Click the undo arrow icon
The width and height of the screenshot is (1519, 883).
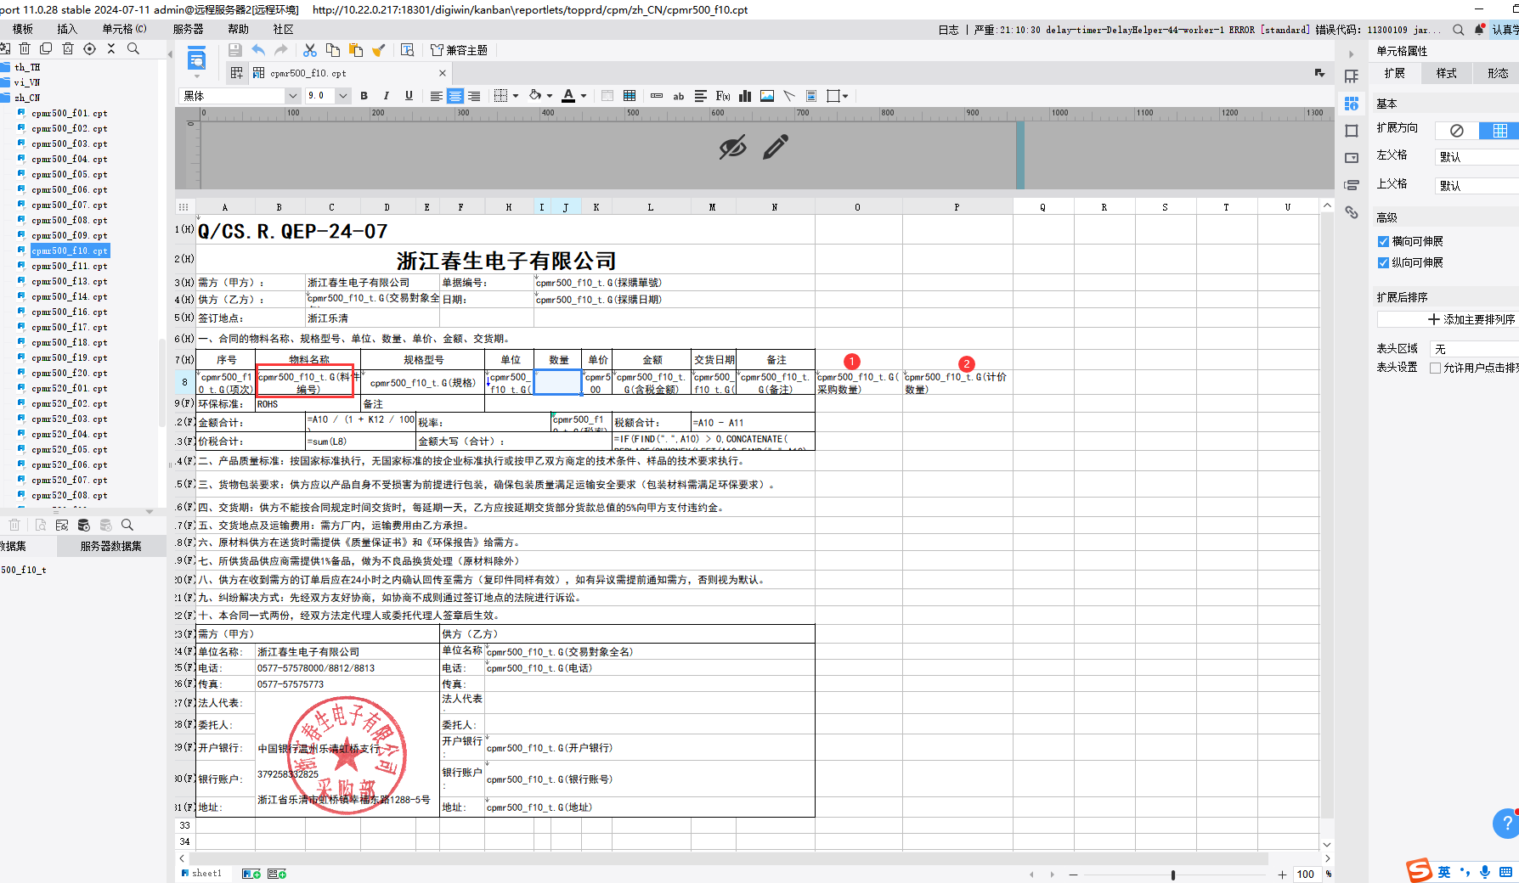(258, 50)
